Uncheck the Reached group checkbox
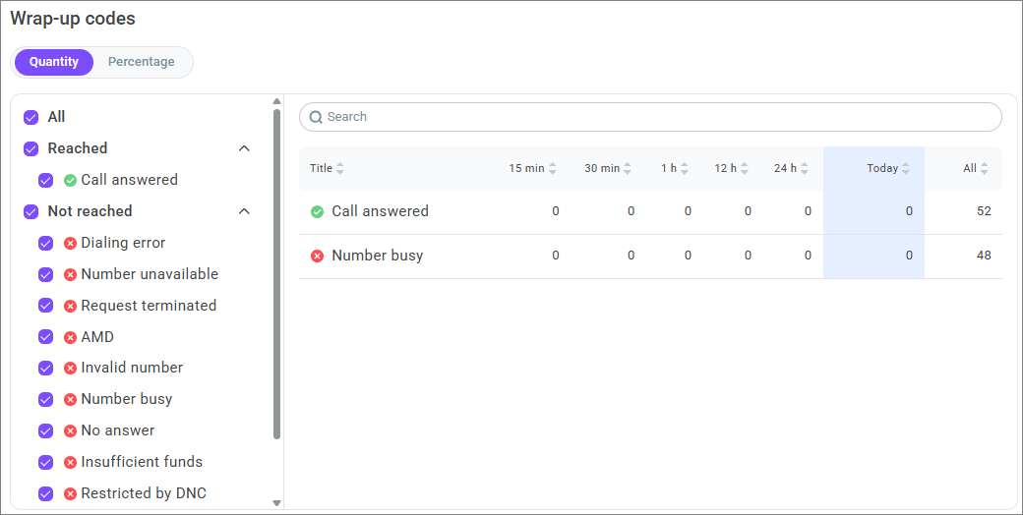This screenshot has width=1023, height=515. [30, 148]
